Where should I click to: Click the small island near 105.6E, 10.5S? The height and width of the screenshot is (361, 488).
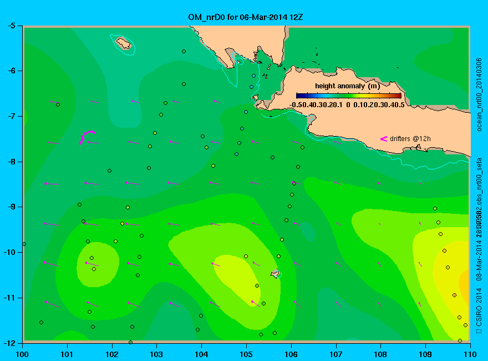[275, 274]
